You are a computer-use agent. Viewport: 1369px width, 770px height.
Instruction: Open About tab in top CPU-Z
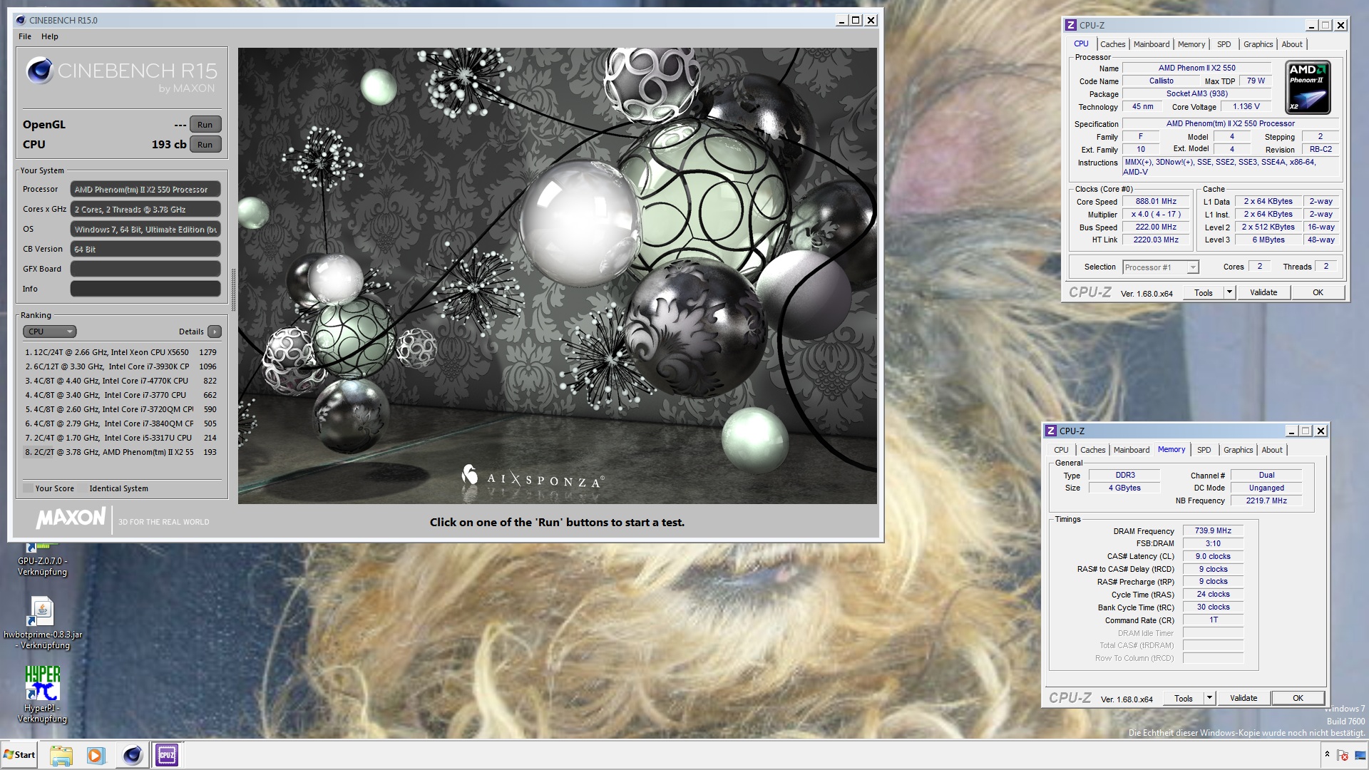[1292, 44]
